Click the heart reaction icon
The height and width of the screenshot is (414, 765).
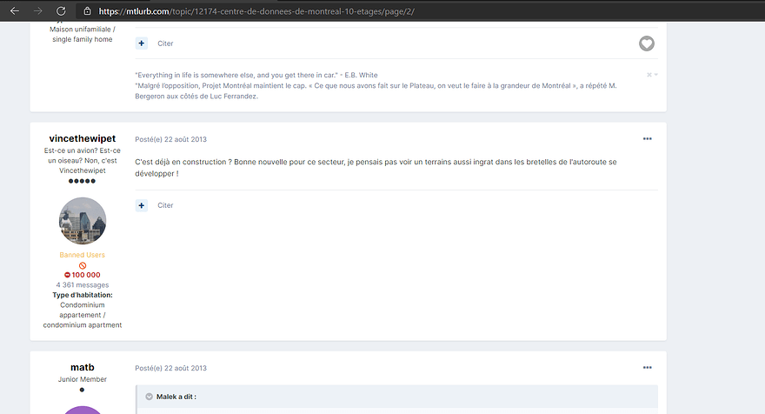pyautogui.click(x=647, y=43)
